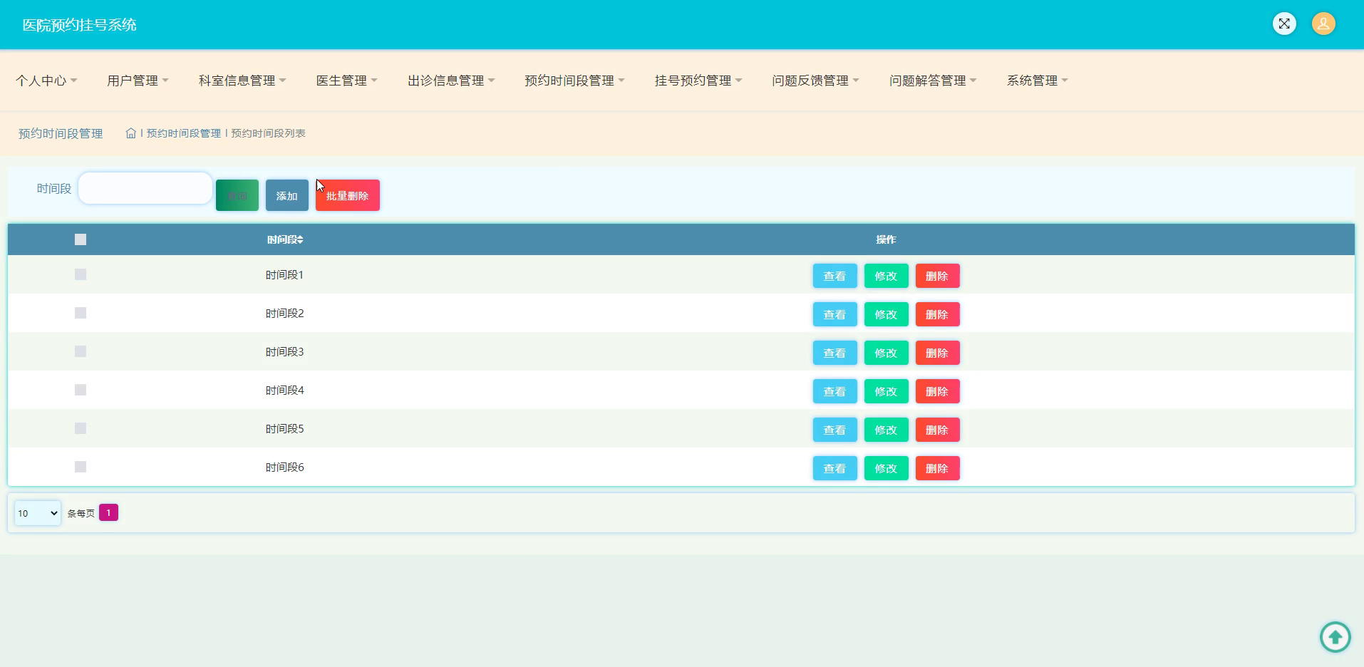Viewport: 1364px width, 667px height.
Task: View details of 时间段2
Action: (x=835, y=314)
